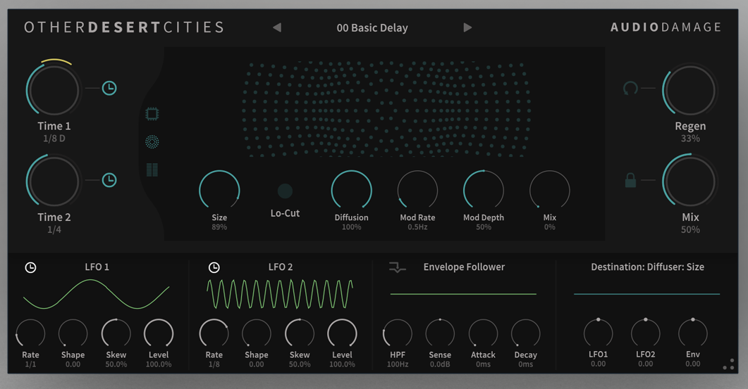Go to next preset arrow

tap(467, 27)
